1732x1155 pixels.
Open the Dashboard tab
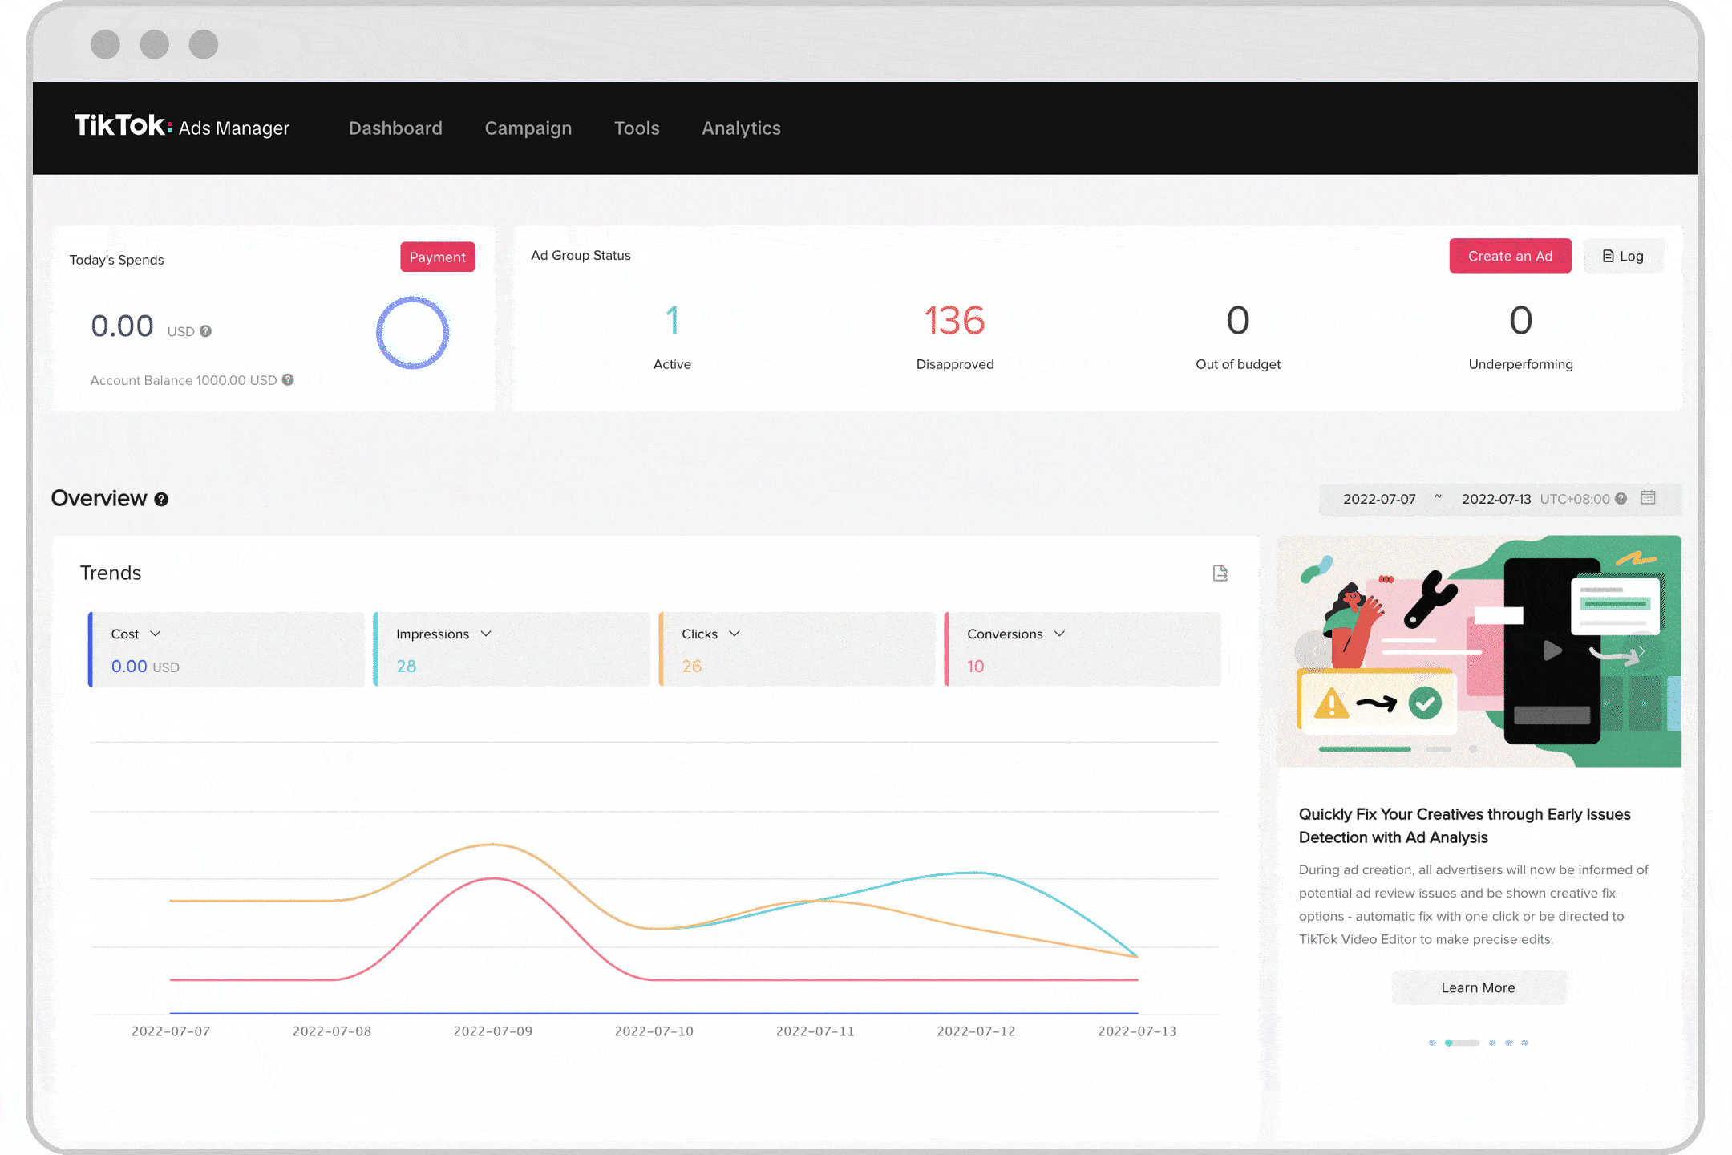pyautogui.click(x=395, y=128)
